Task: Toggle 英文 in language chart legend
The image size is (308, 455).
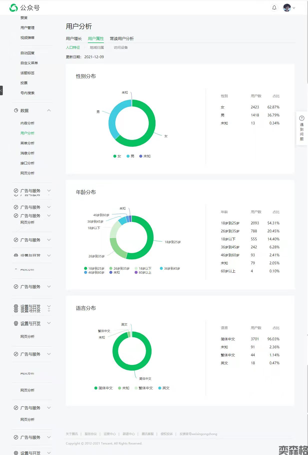Action: pos(164,388)
